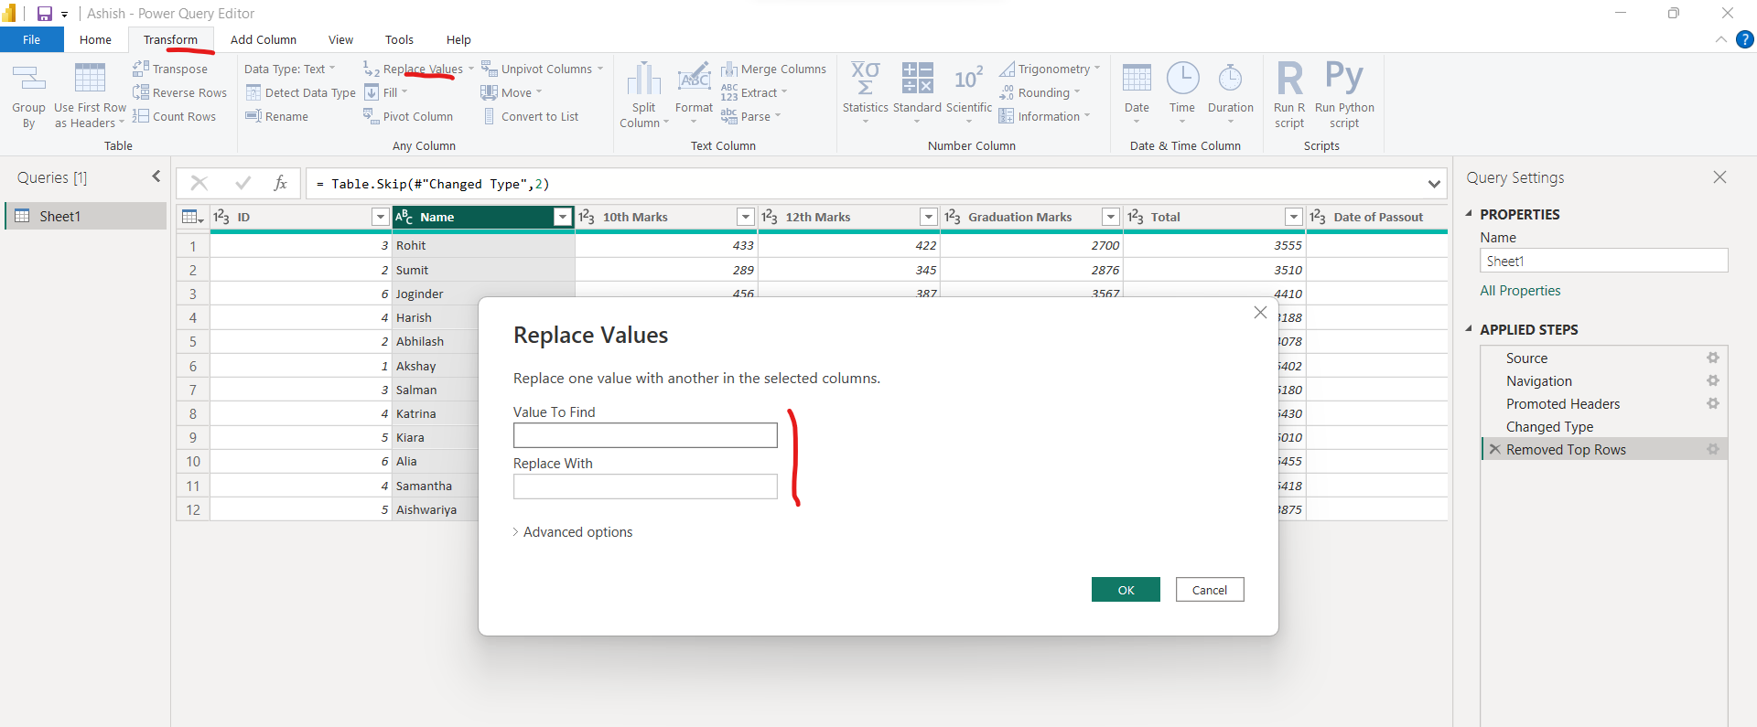Click the Statistics icon

[x=865, y=80]
